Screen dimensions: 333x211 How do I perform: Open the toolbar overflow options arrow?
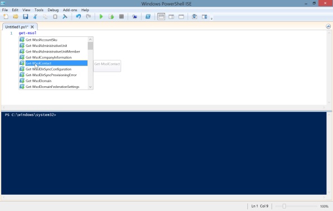[x=212, y=18]
